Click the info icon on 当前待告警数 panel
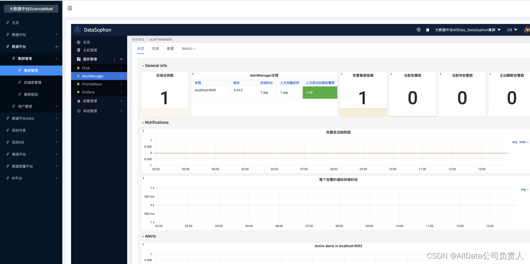This screenshot has width=530, height=264. pos(441,74)
